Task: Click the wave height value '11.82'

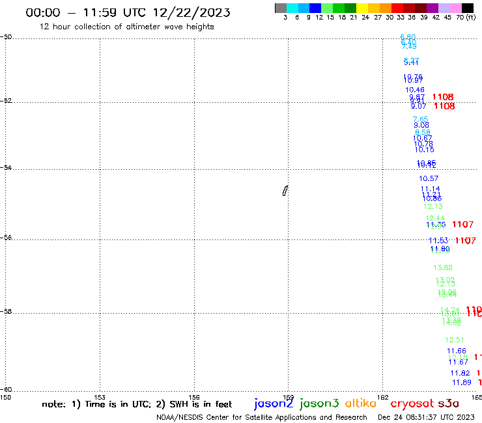Action: (460, 374)
